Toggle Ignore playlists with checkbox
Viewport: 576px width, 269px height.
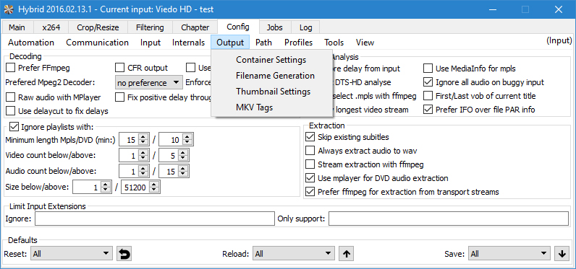14,127
